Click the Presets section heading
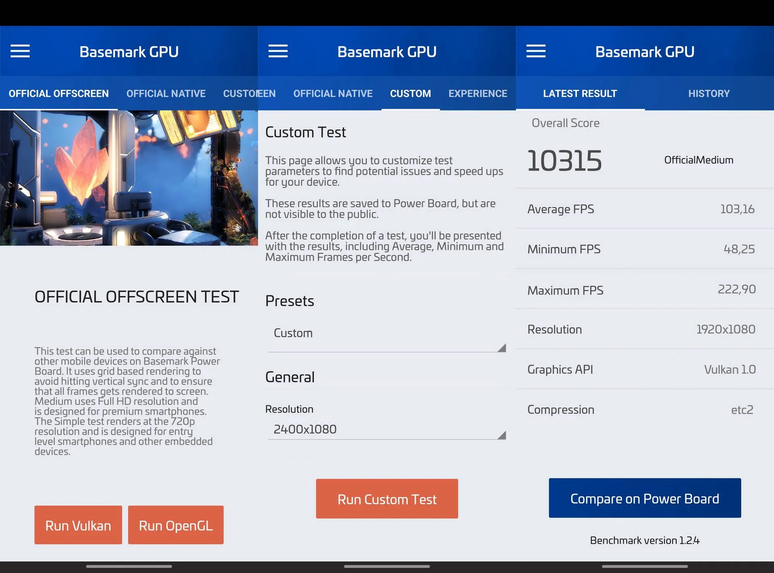 pyautogui.click(x=290, y=301)
